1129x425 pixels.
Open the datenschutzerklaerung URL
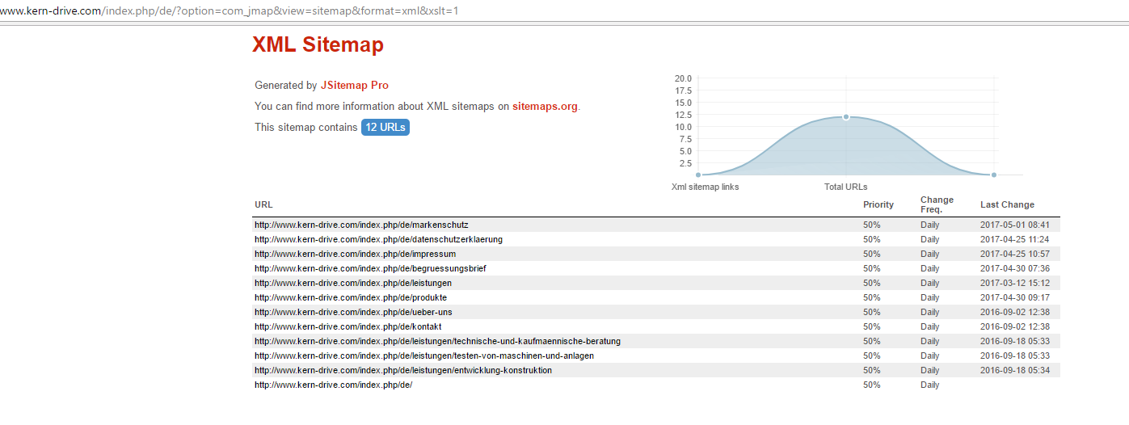tap(378, 239)
